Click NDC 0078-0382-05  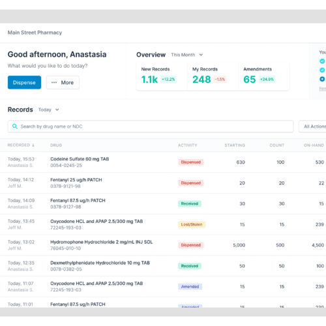66,269
